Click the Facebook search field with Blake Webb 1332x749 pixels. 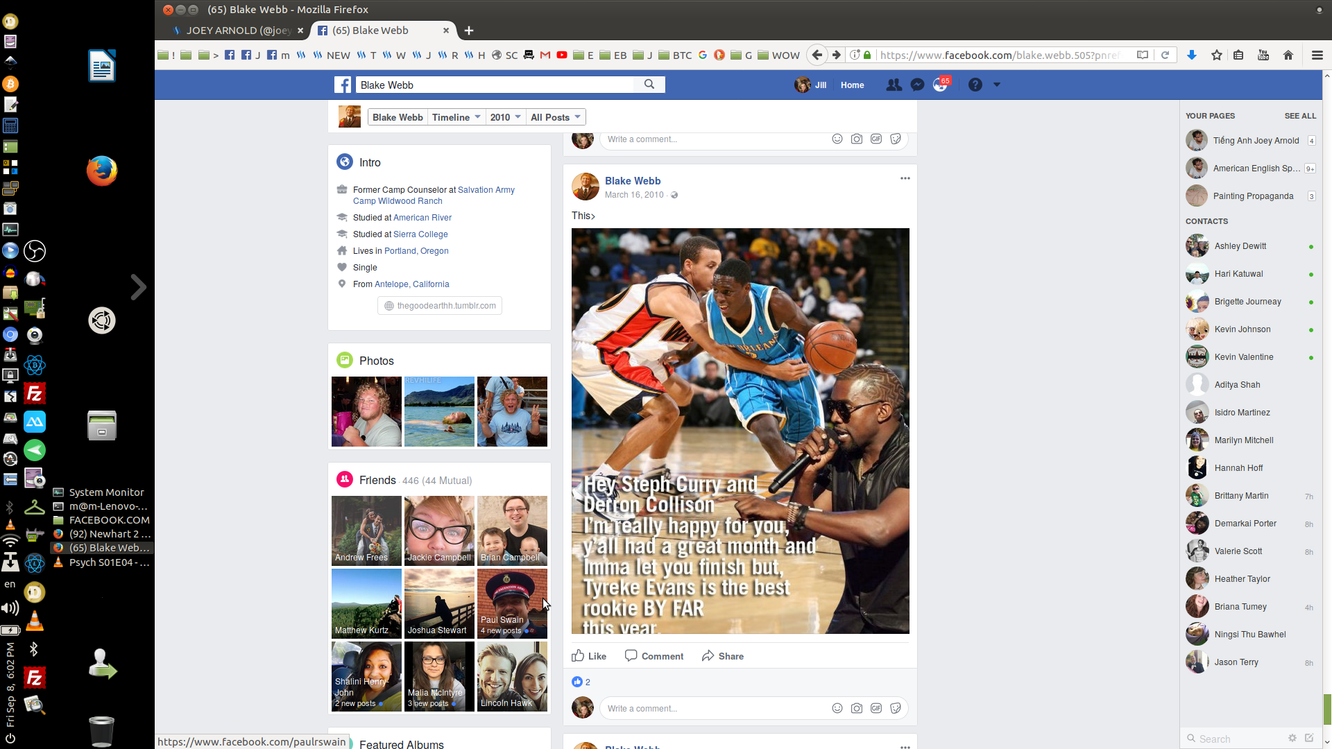(x=496, y=85)
